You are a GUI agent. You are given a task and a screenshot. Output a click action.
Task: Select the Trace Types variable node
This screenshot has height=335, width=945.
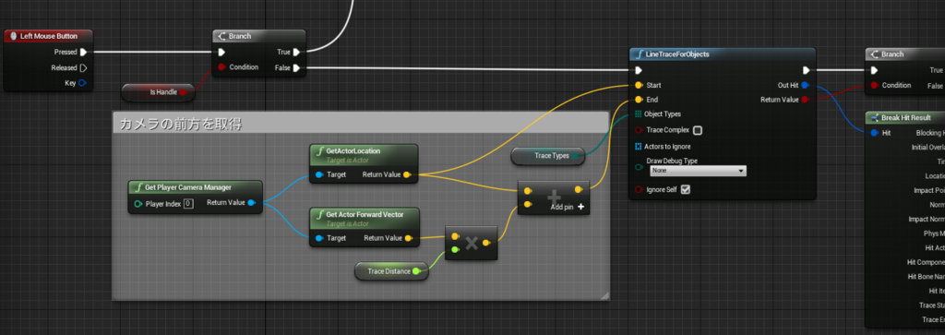[x=548, y=155]
